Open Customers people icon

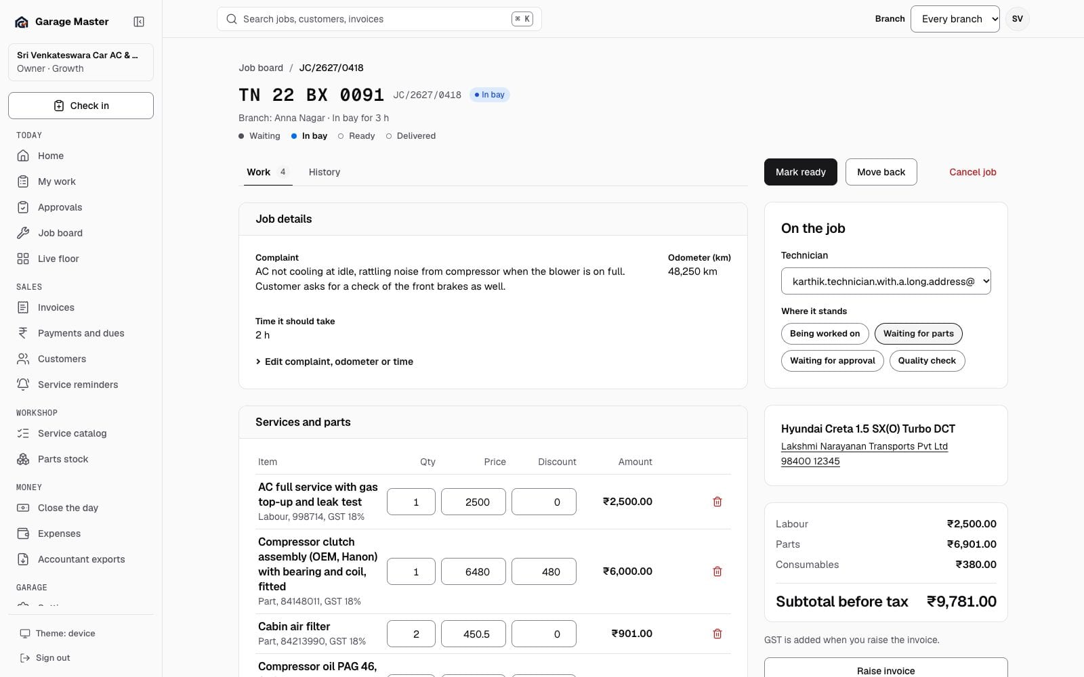click(x=23, y=359)
